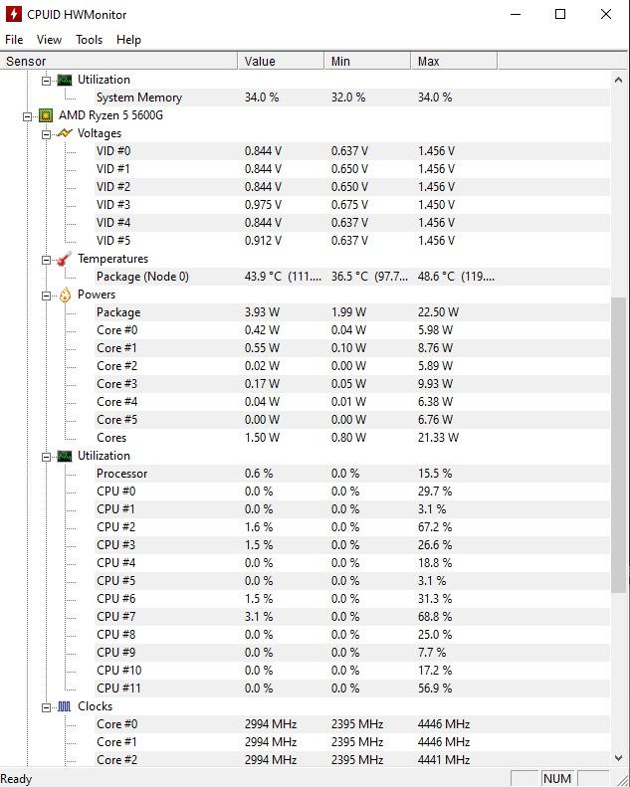The image size is (630, 787).
Task: Select the Package (Node 0) temperature row
Action: pyautogui.click(x=305, y=277)
